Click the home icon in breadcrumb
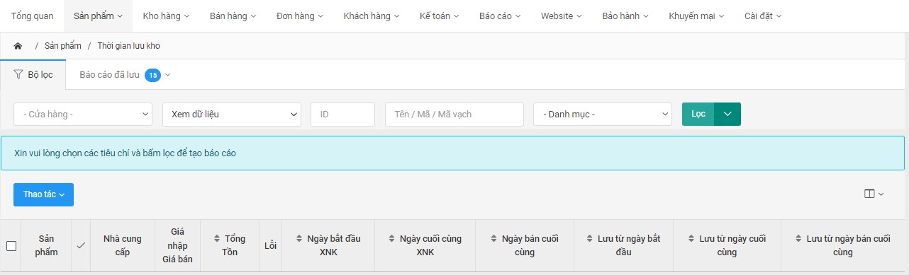 pyautogui.click(x=18, y=46)
